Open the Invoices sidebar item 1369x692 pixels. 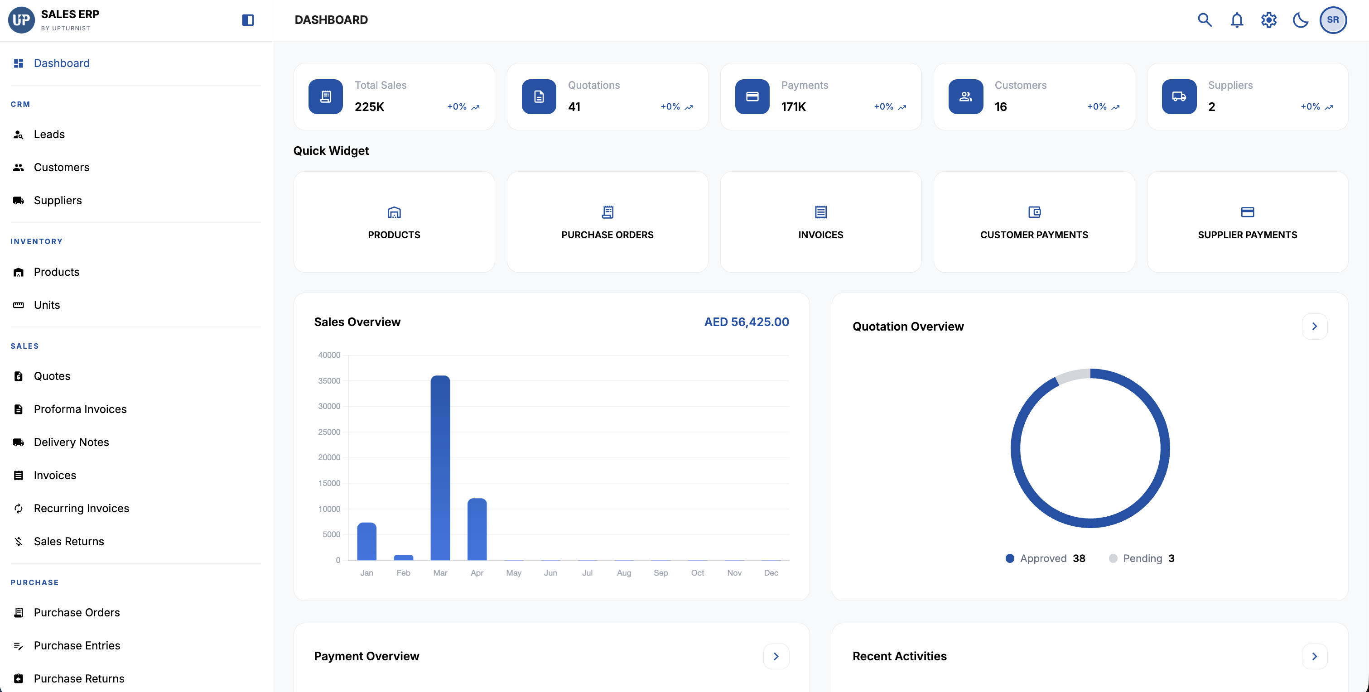(x=135, y=475)
